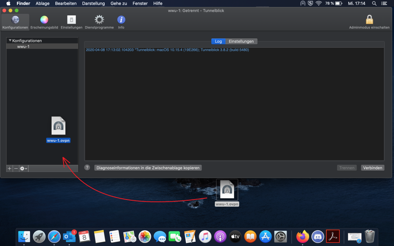Open Notes from the Dock

100,236
